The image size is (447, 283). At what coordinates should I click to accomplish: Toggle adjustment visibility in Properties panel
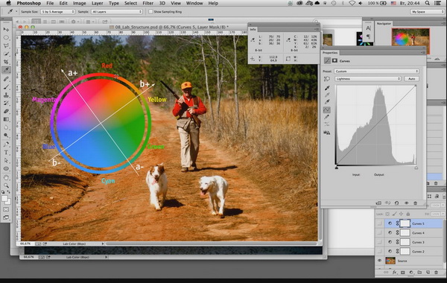point(407,203)
